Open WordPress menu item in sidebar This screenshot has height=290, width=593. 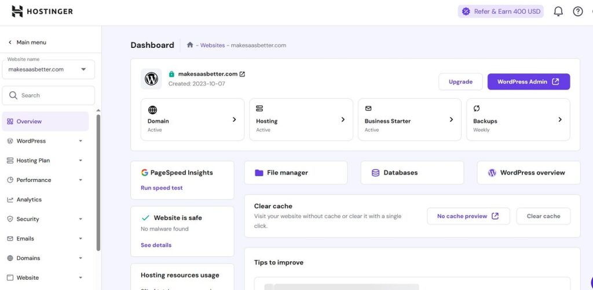pos(45,141)
